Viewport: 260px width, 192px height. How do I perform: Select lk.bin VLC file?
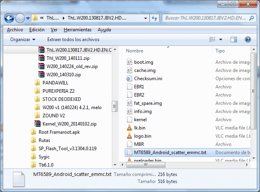[x=136, y=128]
